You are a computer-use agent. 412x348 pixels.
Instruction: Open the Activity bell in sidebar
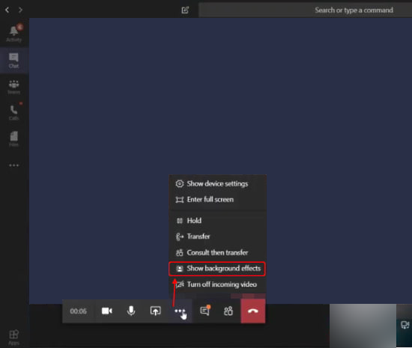click(x=14, y=34)
